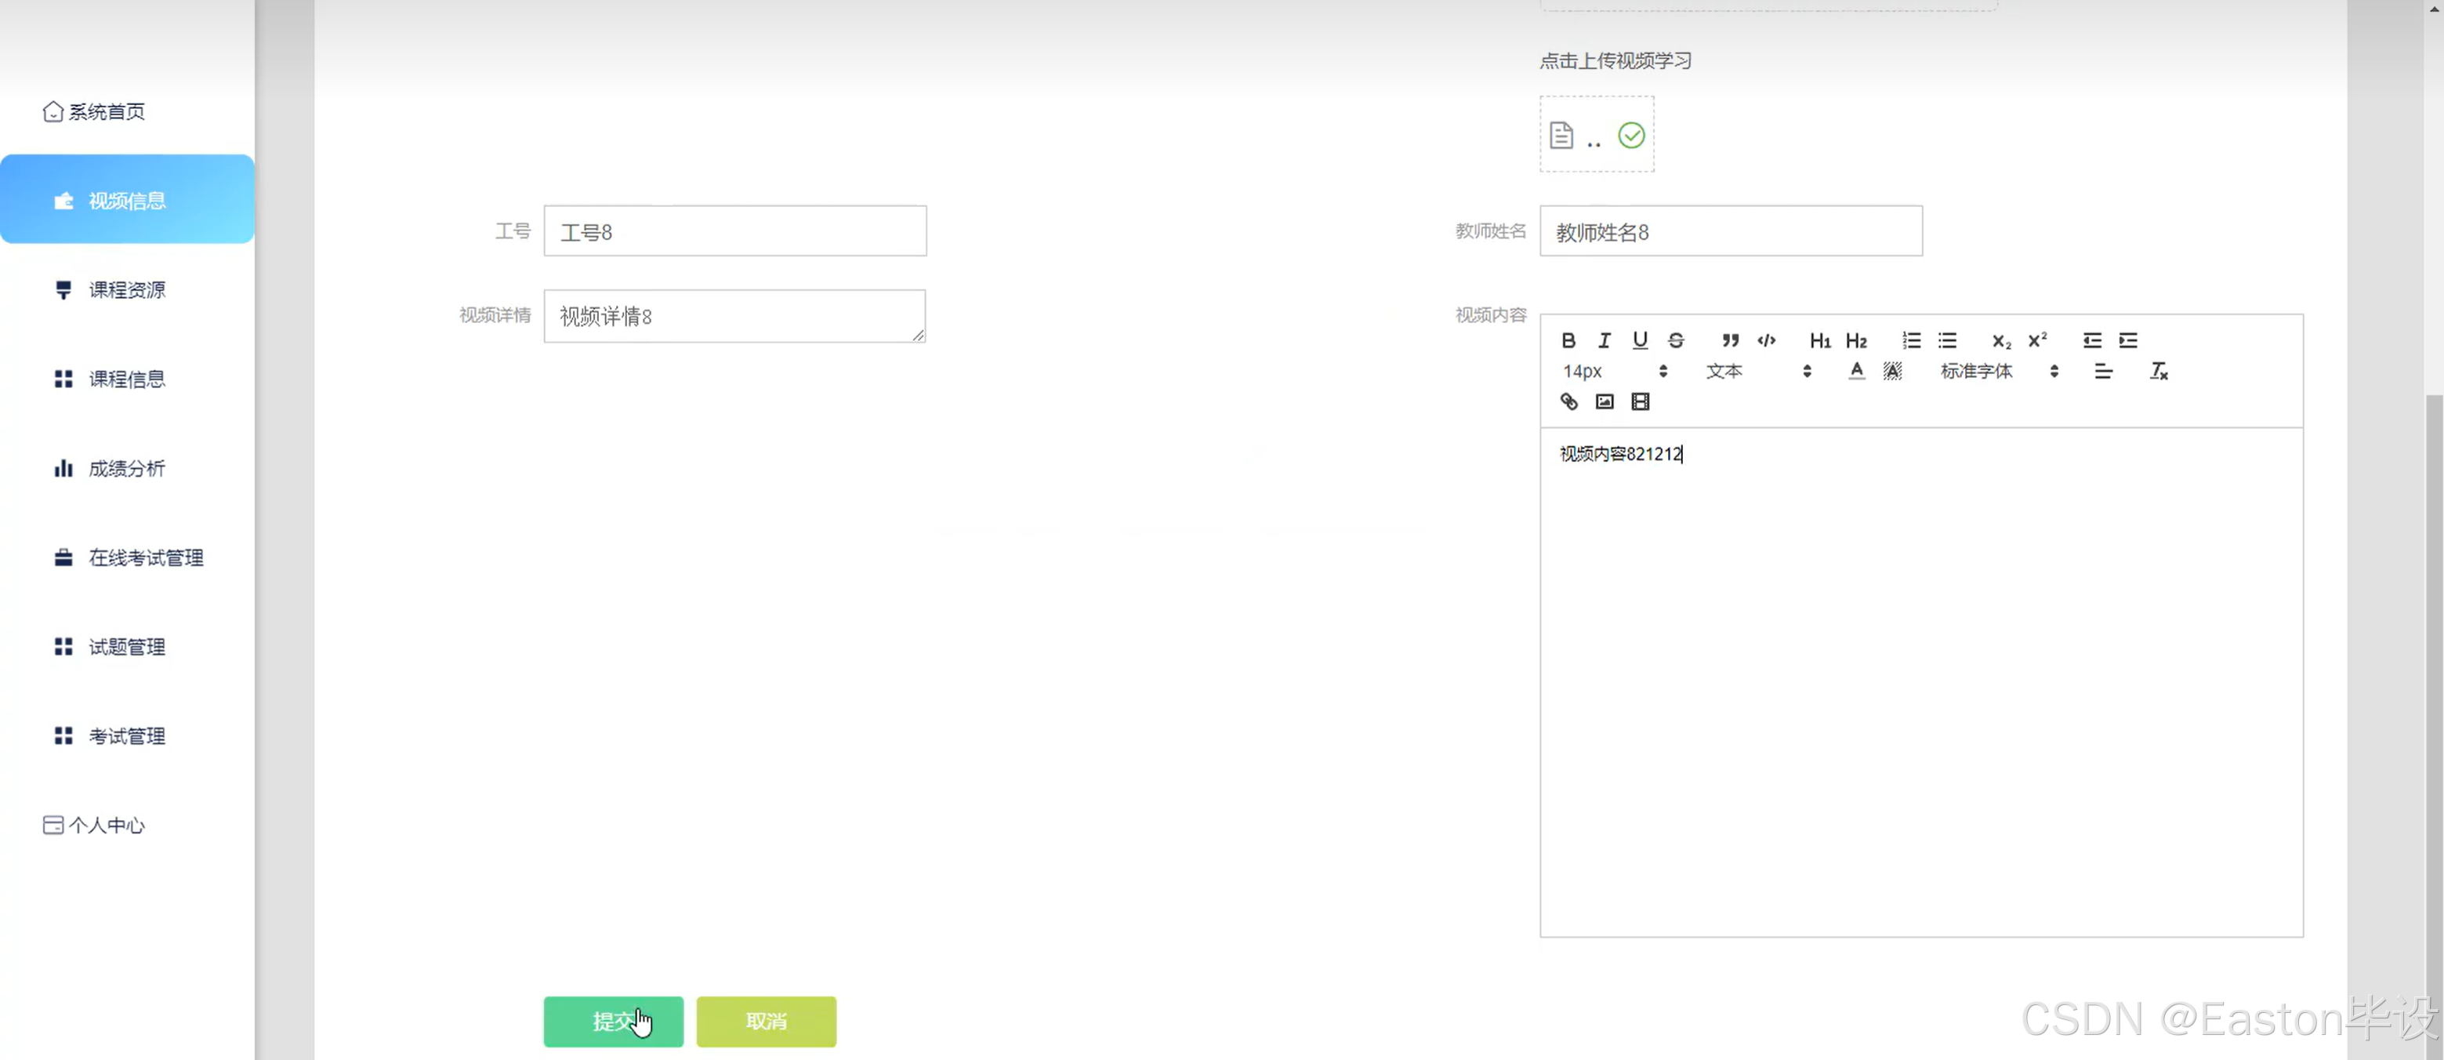Set heading level H1
Viewport: 2444px width, 1060px height.
pos(1820,341)
